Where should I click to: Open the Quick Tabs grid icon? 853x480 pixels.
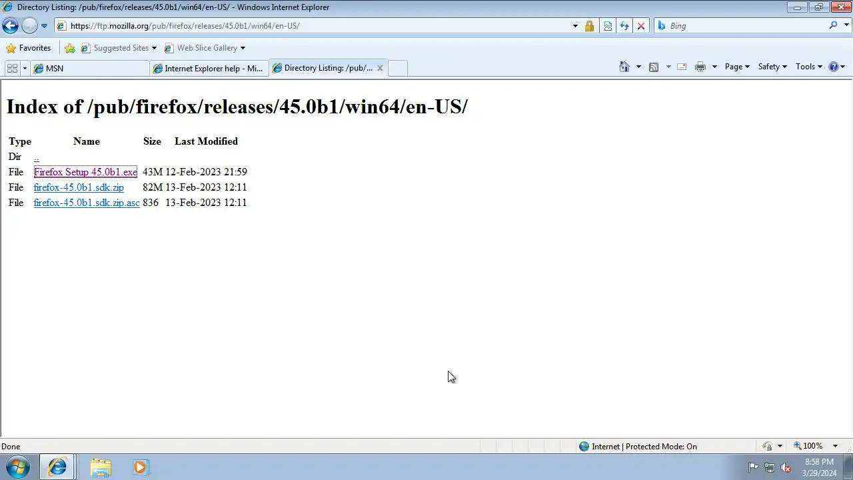tap(12, 68)
